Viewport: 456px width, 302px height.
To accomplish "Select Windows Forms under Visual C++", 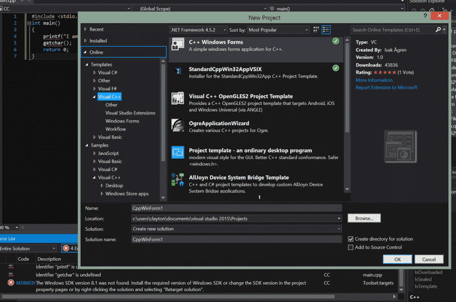I will click(x=122, y=121).
